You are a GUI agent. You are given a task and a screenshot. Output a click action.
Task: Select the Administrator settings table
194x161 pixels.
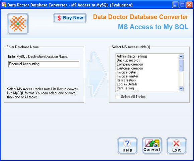132,56
